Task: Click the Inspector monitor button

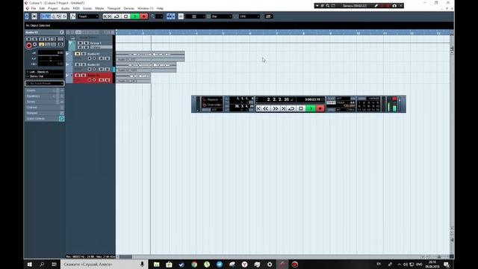Action: point(35,45)
